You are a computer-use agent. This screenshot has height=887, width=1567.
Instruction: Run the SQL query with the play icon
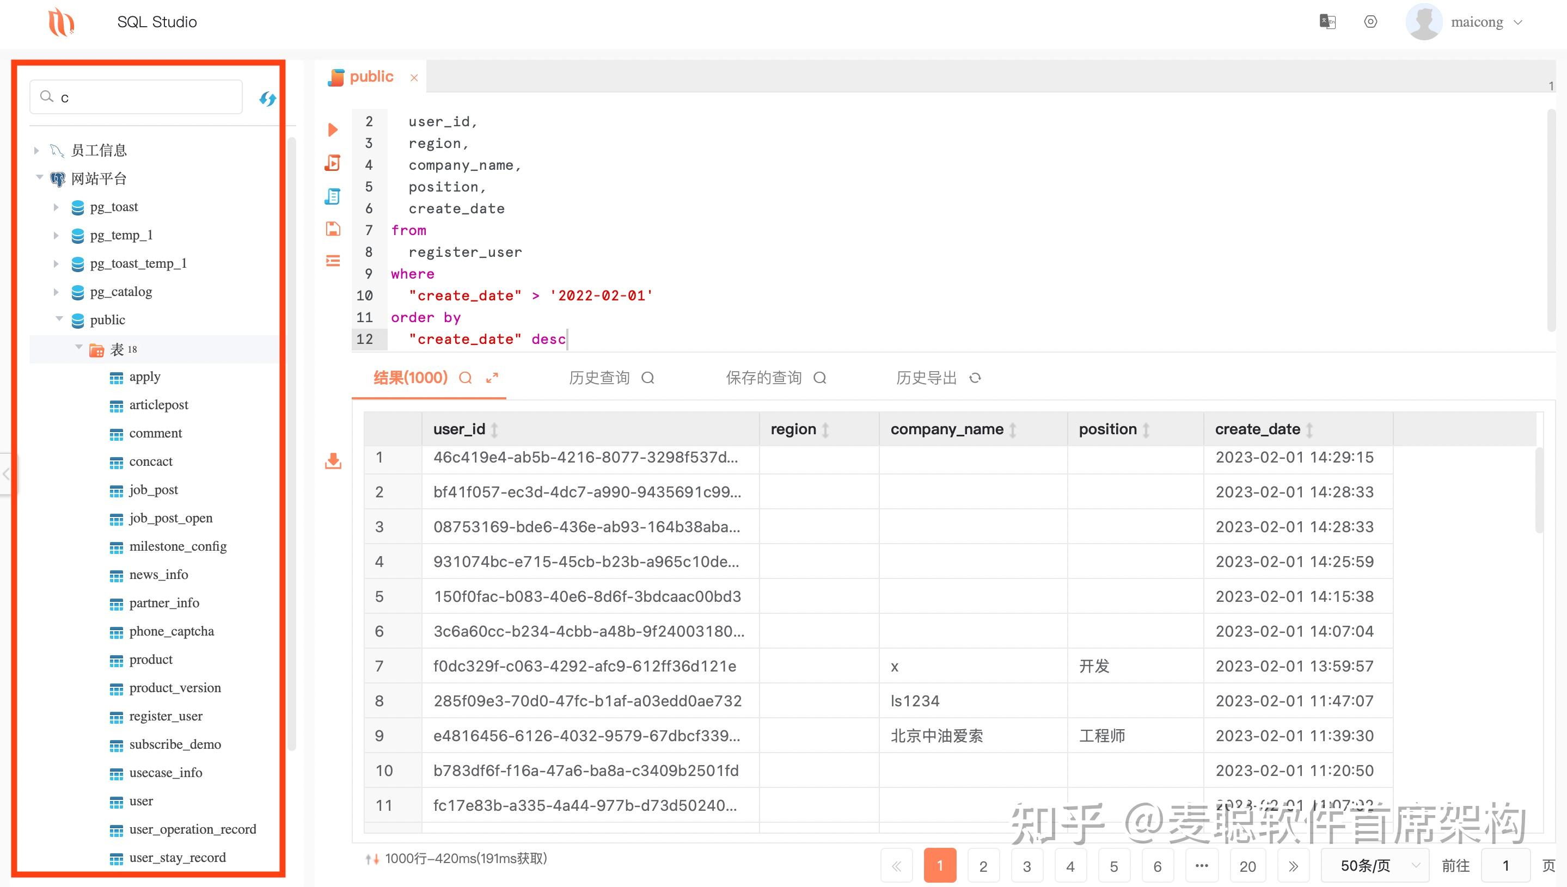pyautogui.click(x=333, y=130)
